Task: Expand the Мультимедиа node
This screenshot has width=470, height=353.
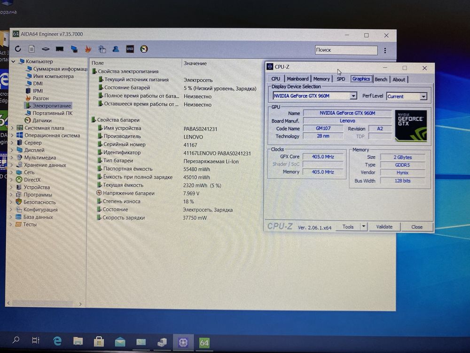Action: coord(12,158)
